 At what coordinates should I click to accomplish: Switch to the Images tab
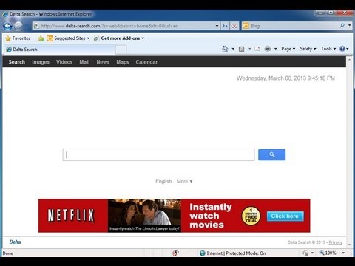41,62
